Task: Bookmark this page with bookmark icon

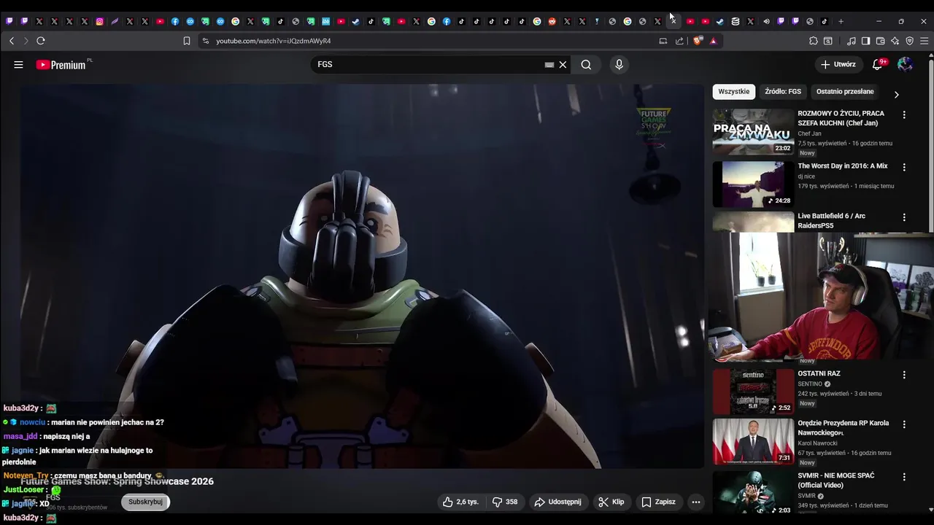Action: click(x=187, y=41)
